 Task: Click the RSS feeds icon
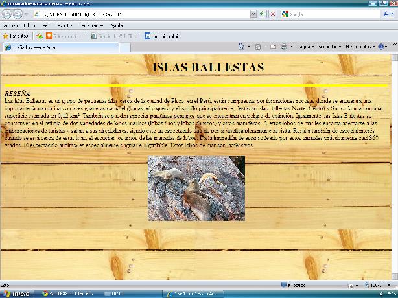coord(257,47)
